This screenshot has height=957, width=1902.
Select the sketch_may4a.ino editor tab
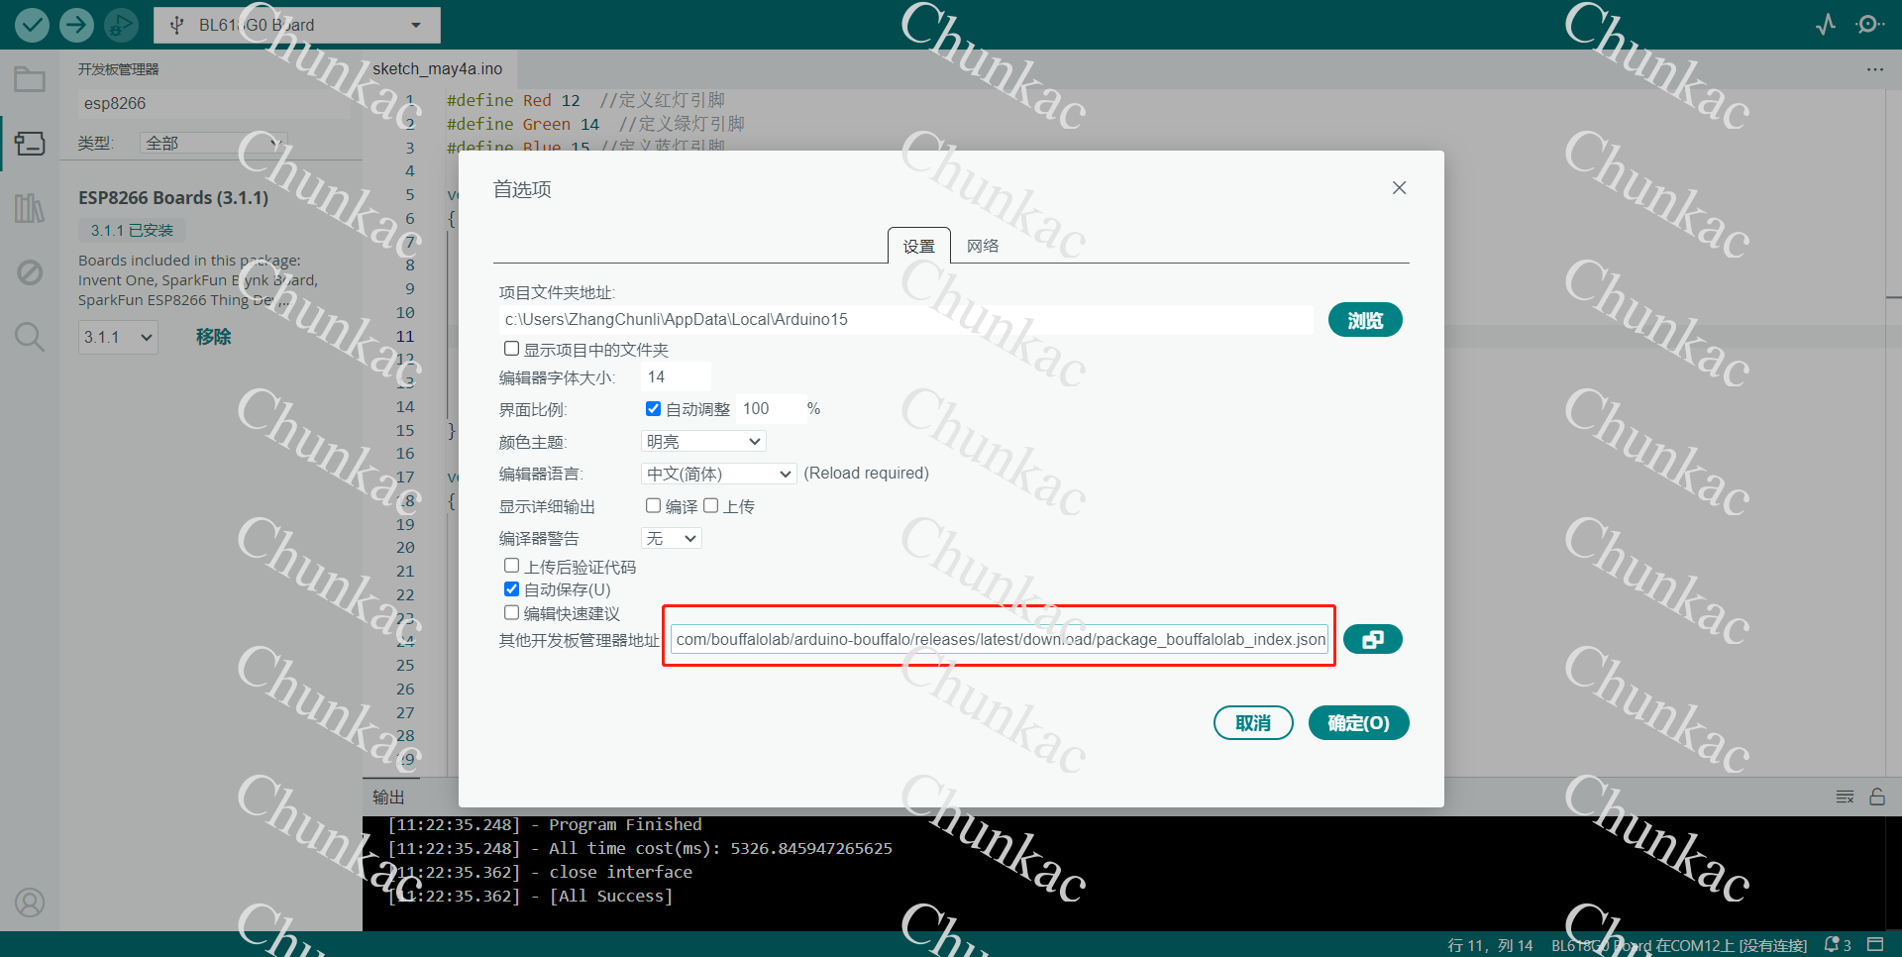pyautogui.click(x=438, y=69)
